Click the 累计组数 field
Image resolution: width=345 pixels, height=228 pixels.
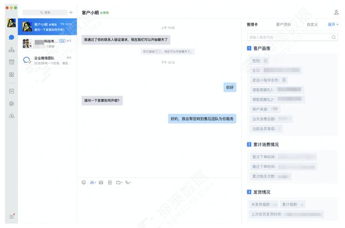(293, 204)
